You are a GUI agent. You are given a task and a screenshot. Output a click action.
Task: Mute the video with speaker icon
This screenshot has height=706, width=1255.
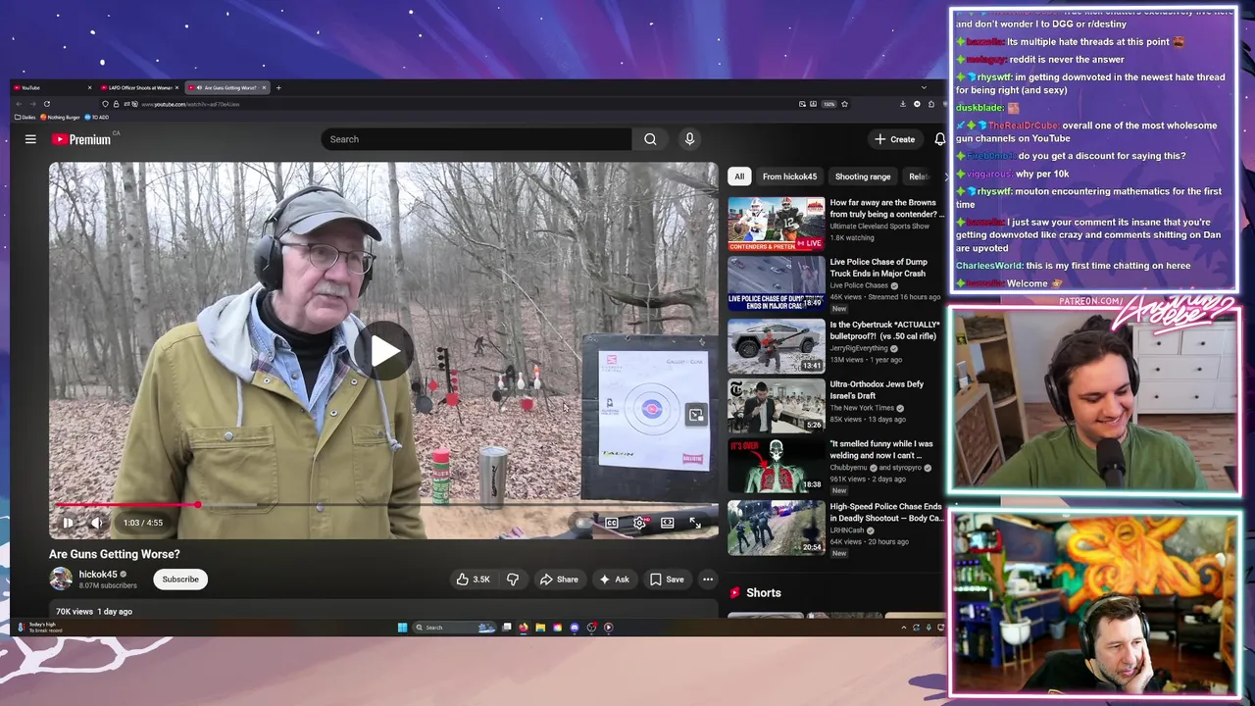point(96,523)
